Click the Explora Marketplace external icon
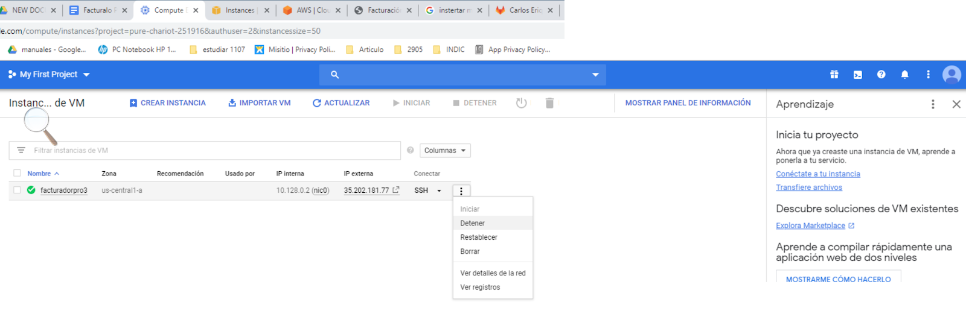This screenshot has width=966, height=317. point(851,225)
